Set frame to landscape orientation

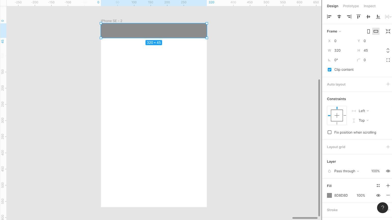click(x=376, y=31)
